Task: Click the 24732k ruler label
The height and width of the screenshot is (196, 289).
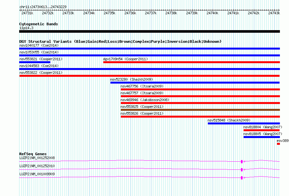Action: (48, 13)
